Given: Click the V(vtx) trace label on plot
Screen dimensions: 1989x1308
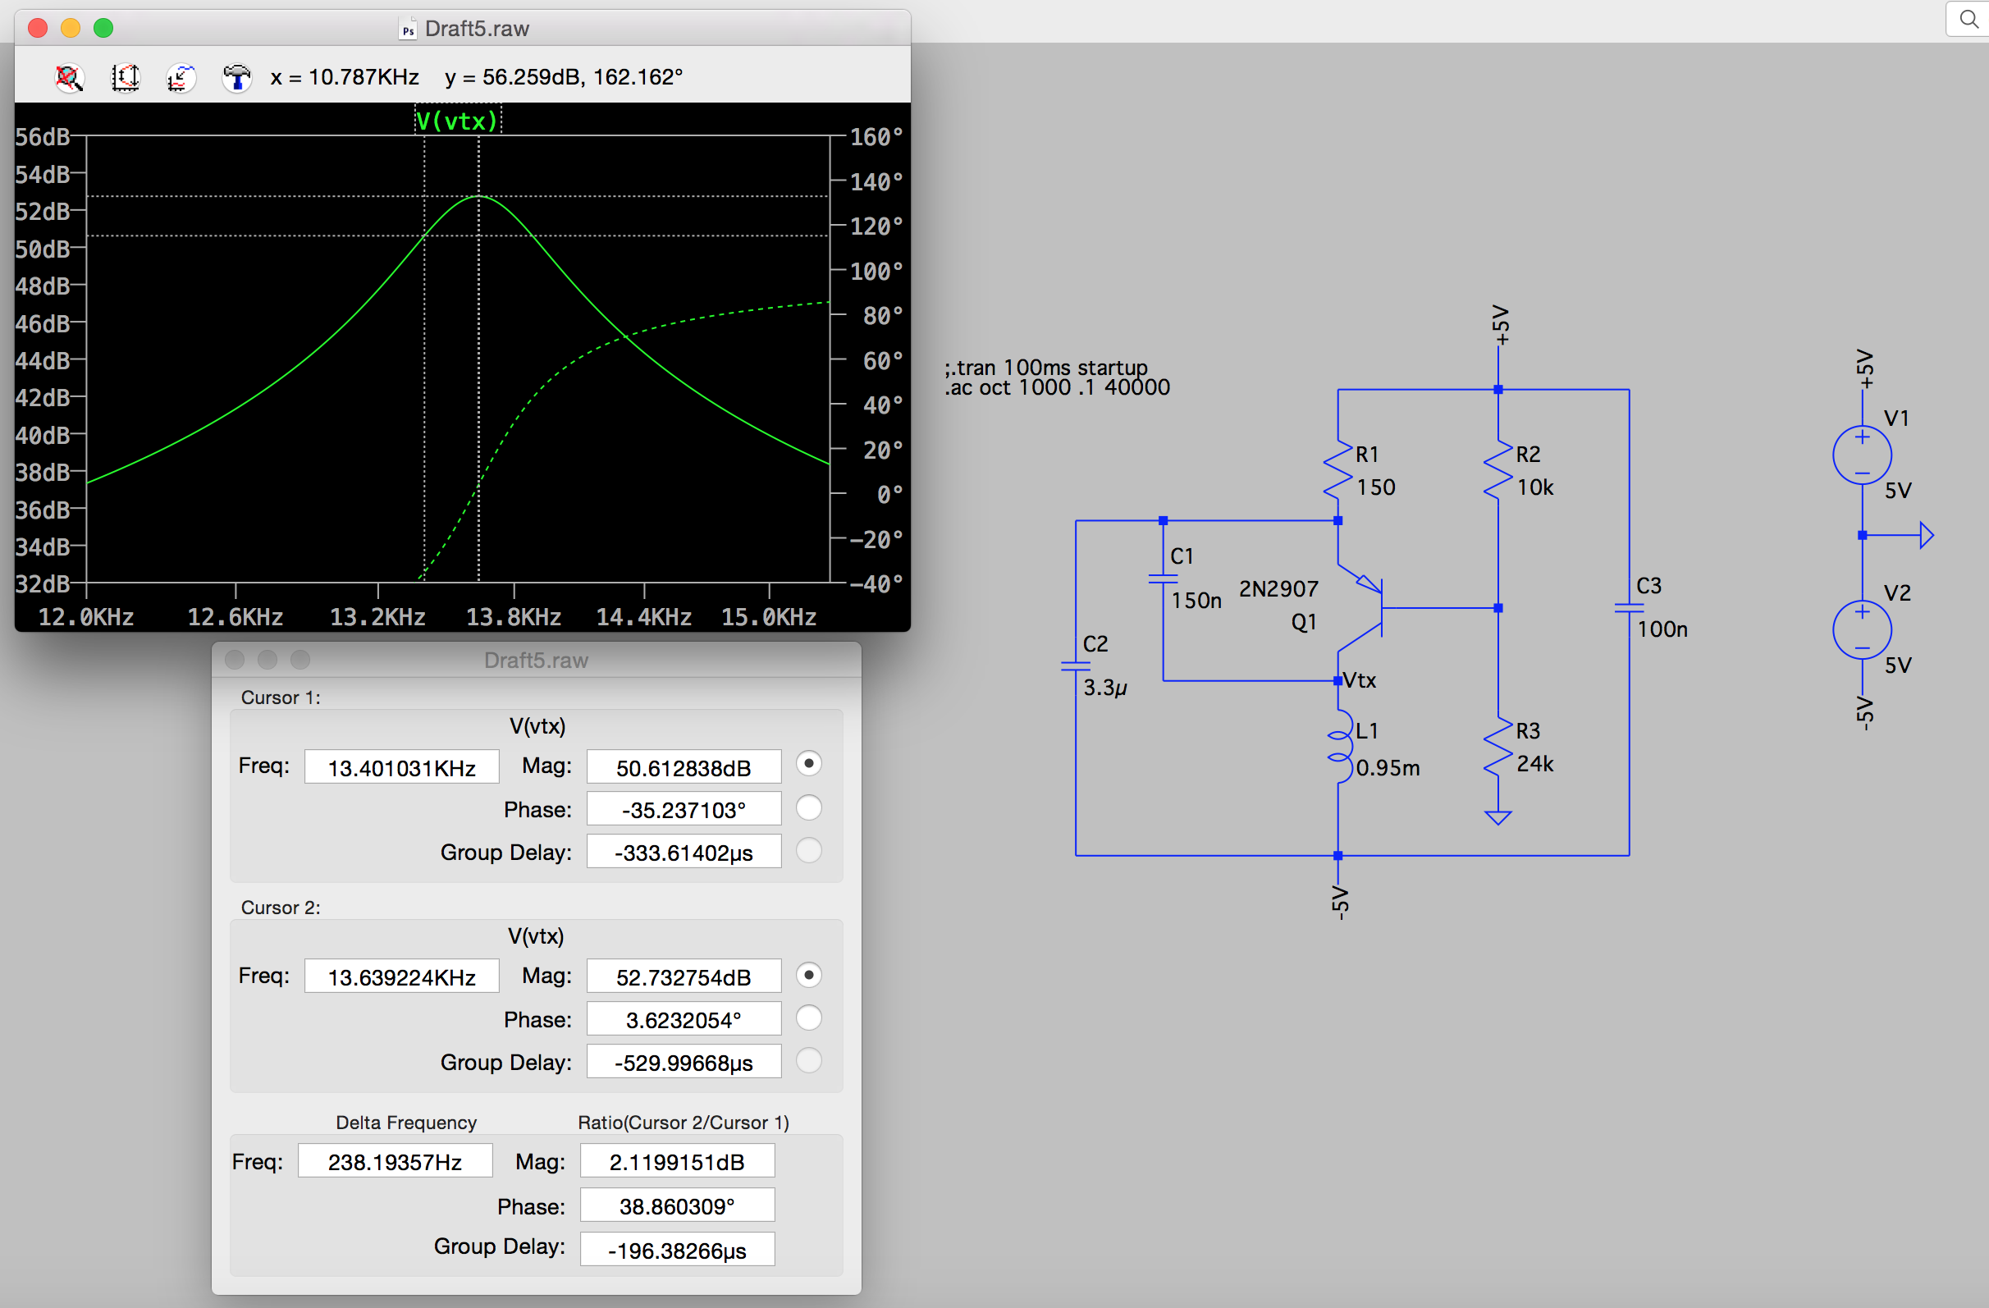Looking at the screenshot, I should [x=457, y=121].
